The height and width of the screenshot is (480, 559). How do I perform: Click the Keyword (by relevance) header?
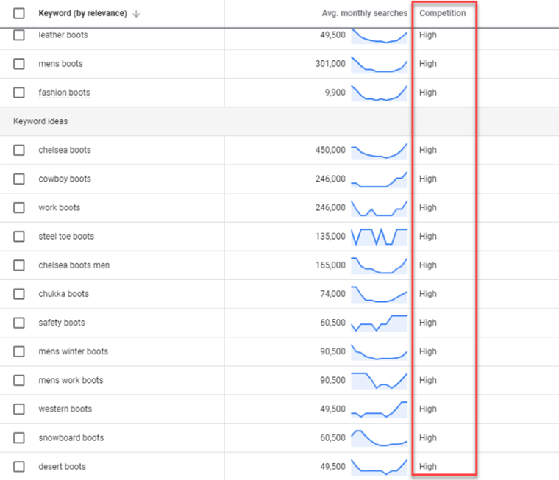point(82,13)
